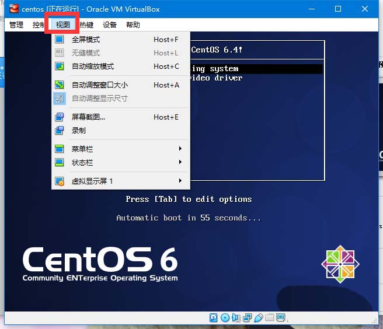Image resolution: width=383 pixels, height=329 pixels.
Task: Open the 管理 menu
Action: tap(16, 24)
